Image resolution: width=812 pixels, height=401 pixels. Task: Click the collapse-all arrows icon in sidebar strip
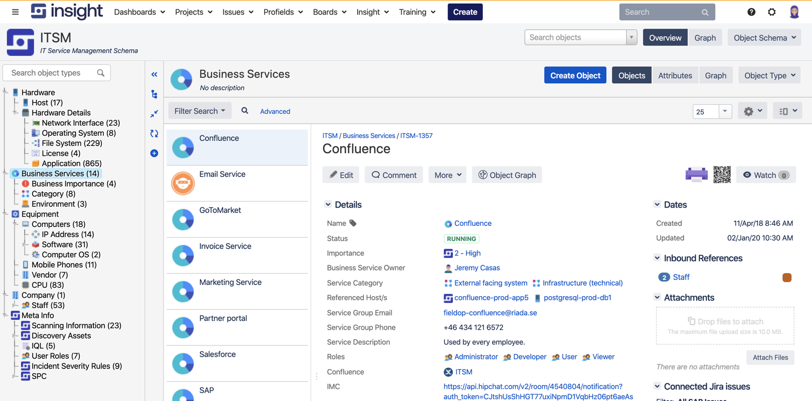(x=154, y=114)
